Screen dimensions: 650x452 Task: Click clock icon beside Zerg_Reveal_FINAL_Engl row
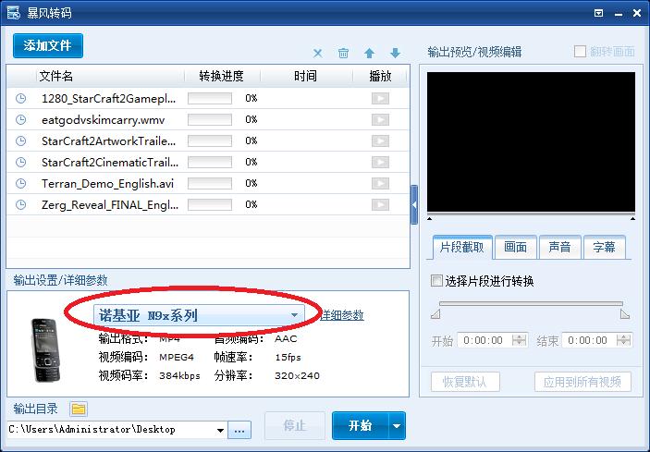coord(20,204)
